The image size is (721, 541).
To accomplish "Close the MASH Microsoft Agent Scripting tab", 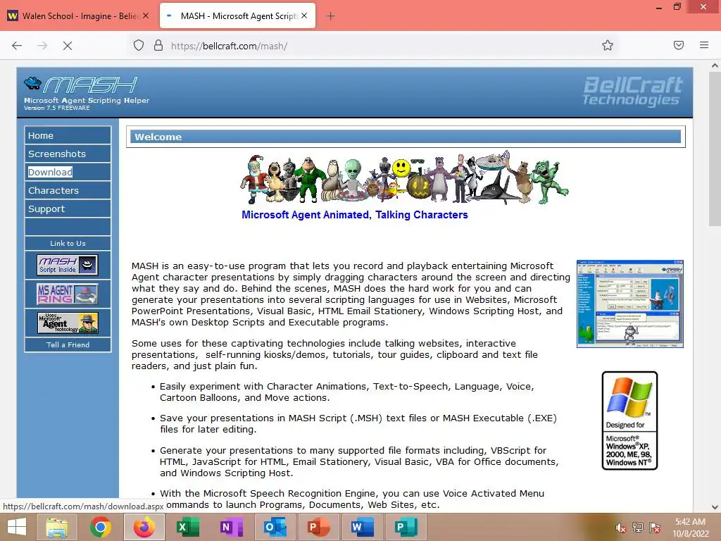I will (x=304, y=15).
